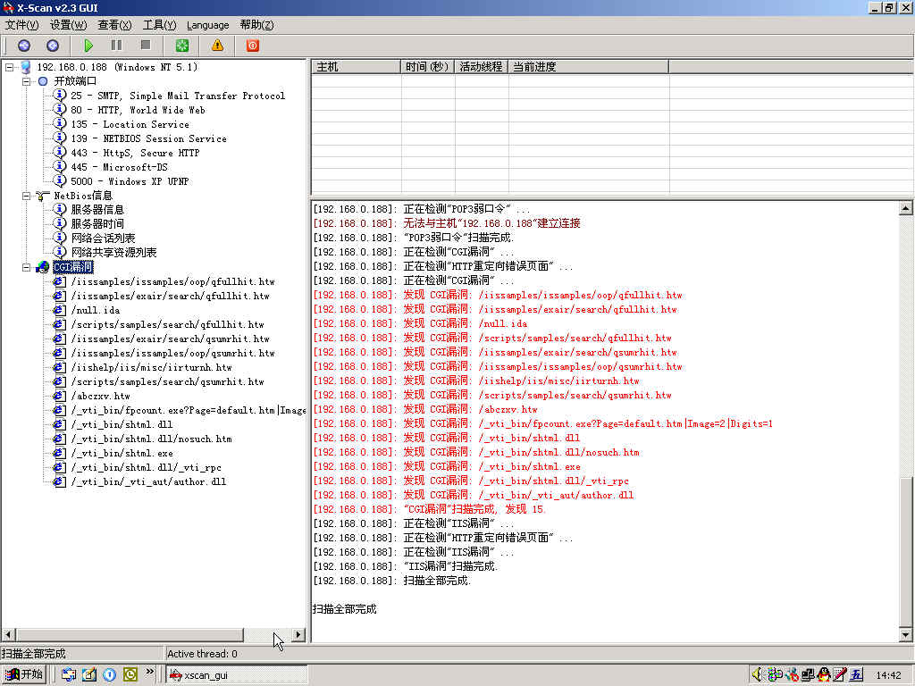Collapse the CGI漏洞 tree node
Image resolution: width=915 pixels, height=686 pixels.
click(26, 267)
